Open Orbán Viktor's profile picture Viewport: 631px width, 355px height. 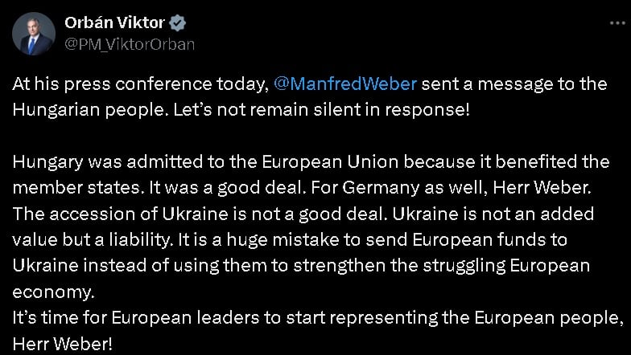(x=34, y=34)
